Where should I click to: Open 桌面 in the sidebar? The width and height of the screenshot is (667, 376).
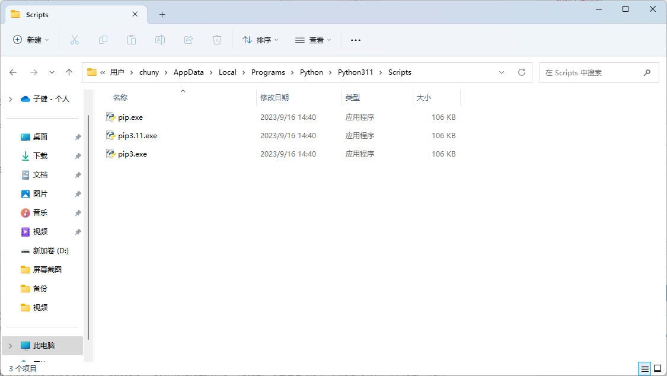tap(40, 137)
